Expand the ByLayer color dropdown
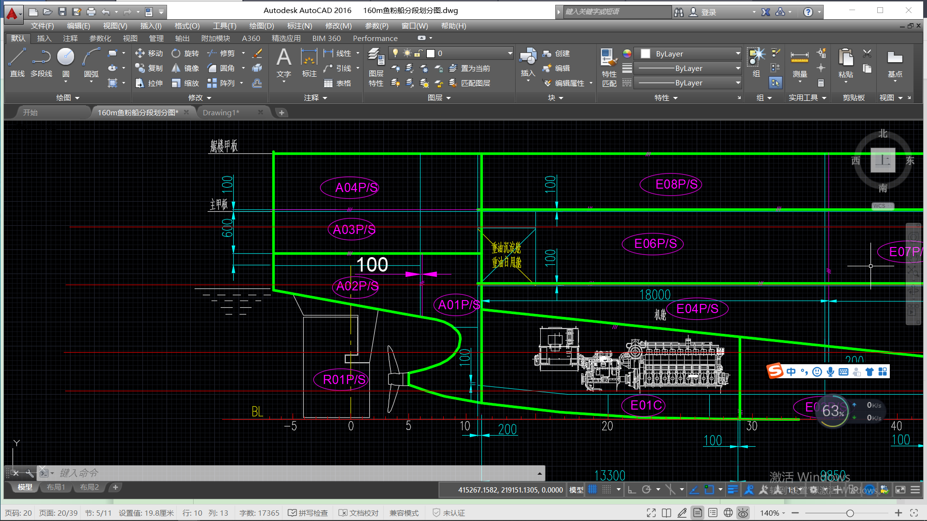927x521 pixels. 738,54
